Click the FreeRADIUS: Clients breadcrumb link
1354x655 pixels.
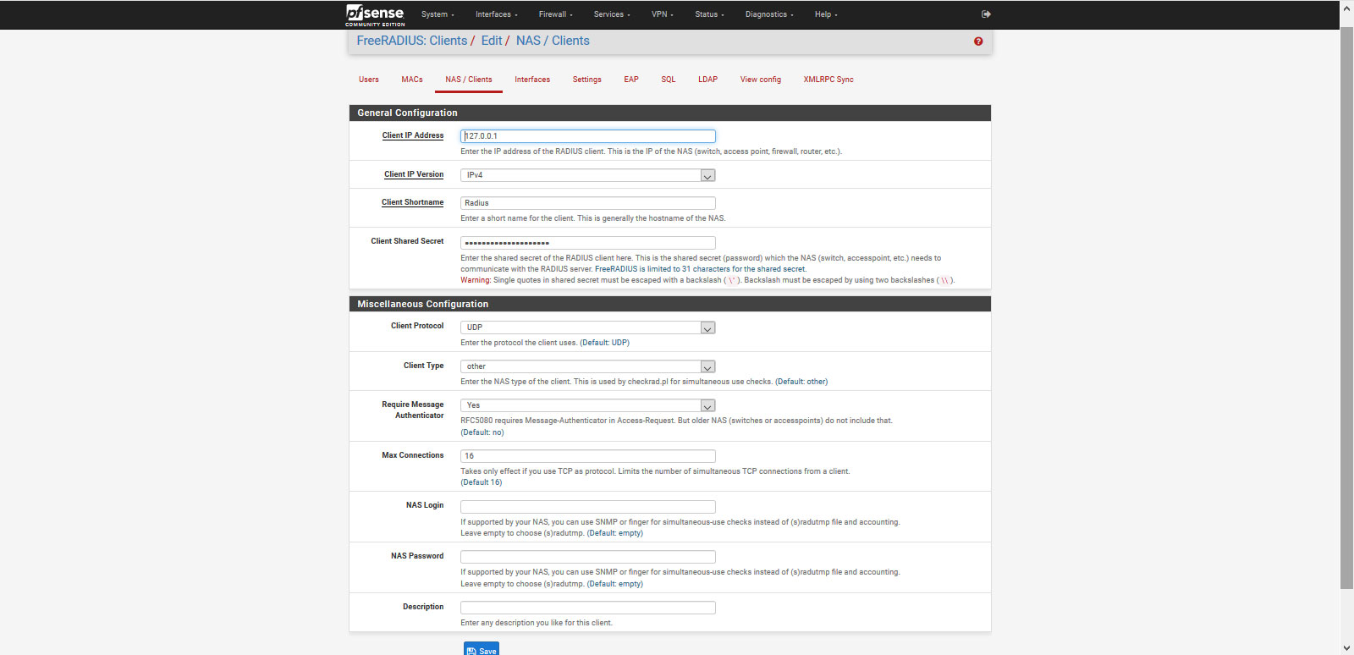[412, 41]
